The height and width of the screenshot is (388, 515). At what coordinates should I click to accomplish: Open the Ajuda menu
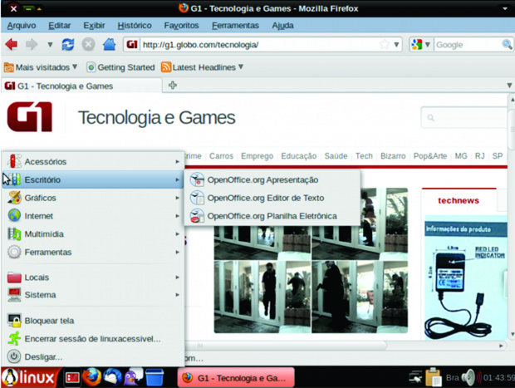(x=282, y=25)
